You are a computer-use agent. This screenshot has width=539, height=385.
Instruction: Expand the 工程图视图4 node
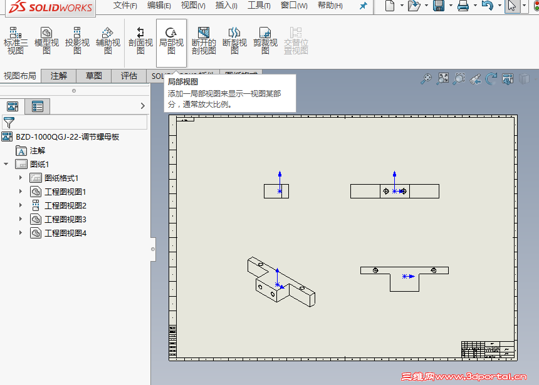(20, 233)
